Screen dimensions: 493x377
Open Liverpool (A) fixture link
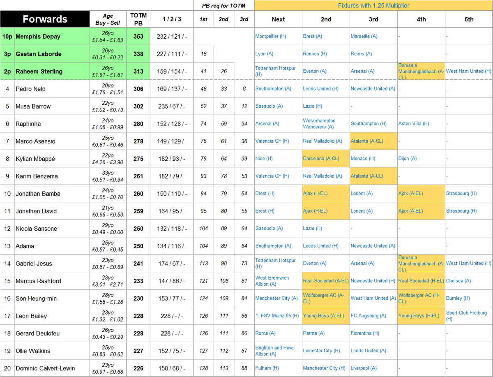(x=363, y=368)
